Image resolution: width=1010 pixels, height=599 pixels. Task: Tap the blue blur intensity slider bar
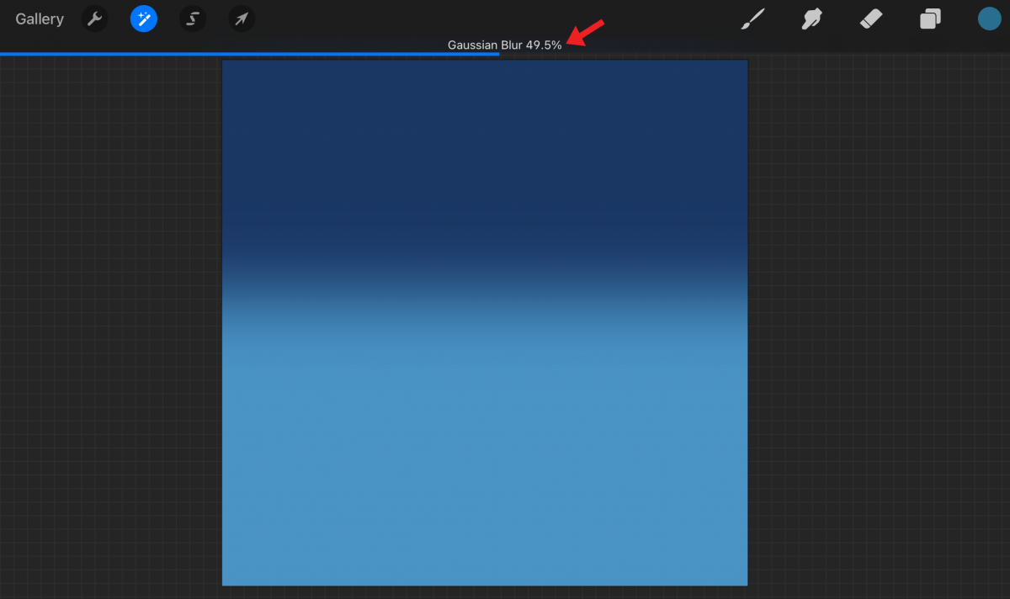coord(252,54)
